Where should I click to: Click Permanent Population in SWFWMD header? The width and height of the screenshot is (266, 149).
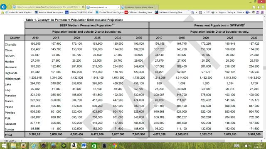[219, 25]
